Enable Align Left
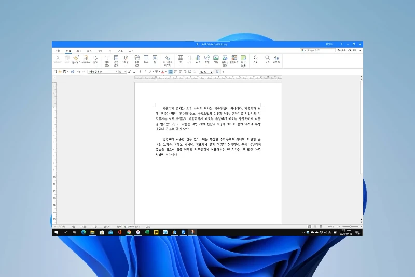The width and height of the screenshot is (415, 277). 175,72
